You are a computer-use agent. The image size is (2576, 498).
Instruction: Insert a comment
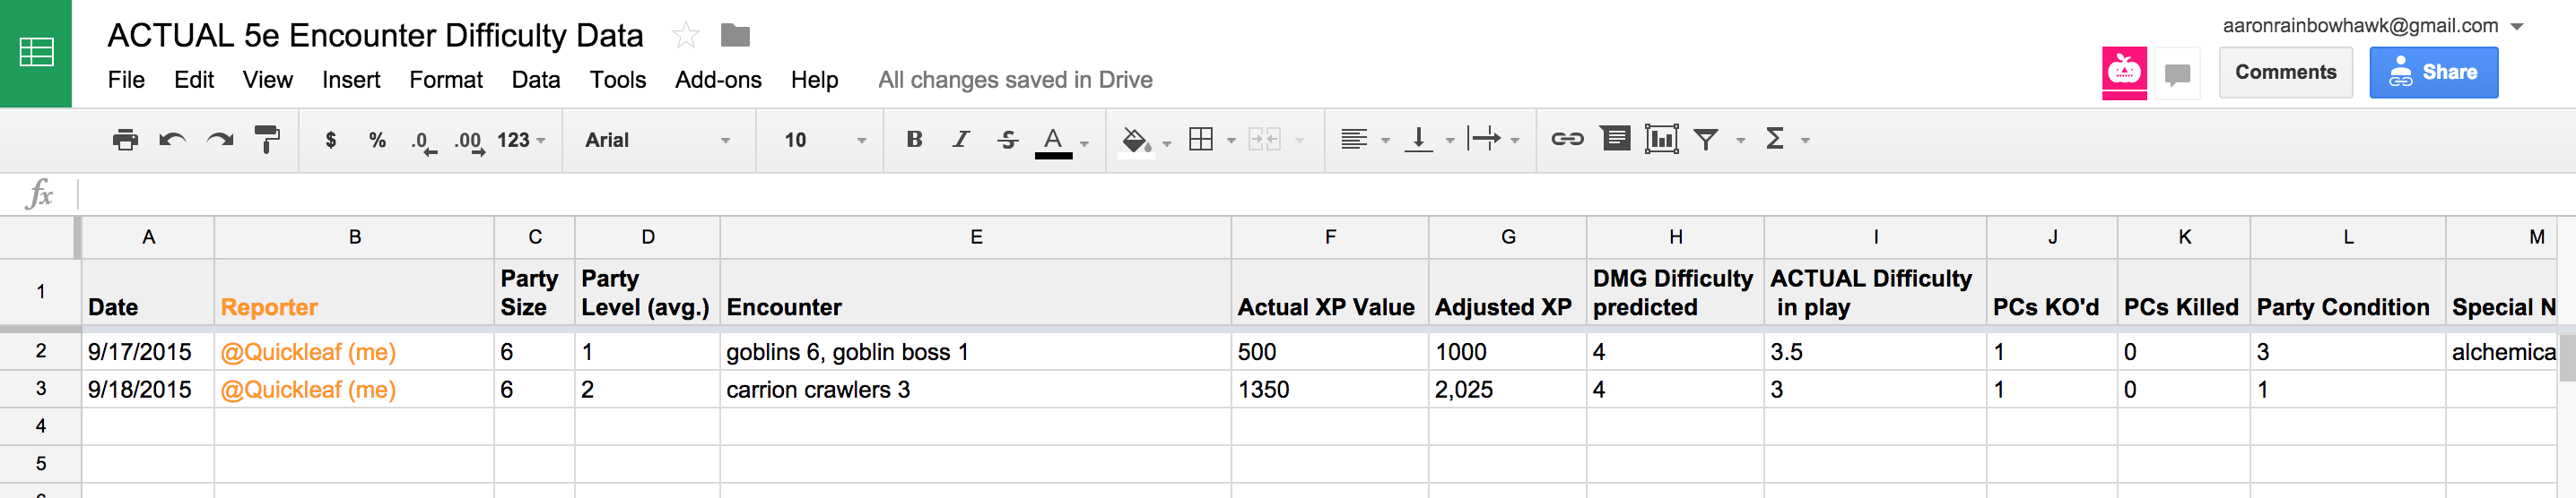point(1615,140)
